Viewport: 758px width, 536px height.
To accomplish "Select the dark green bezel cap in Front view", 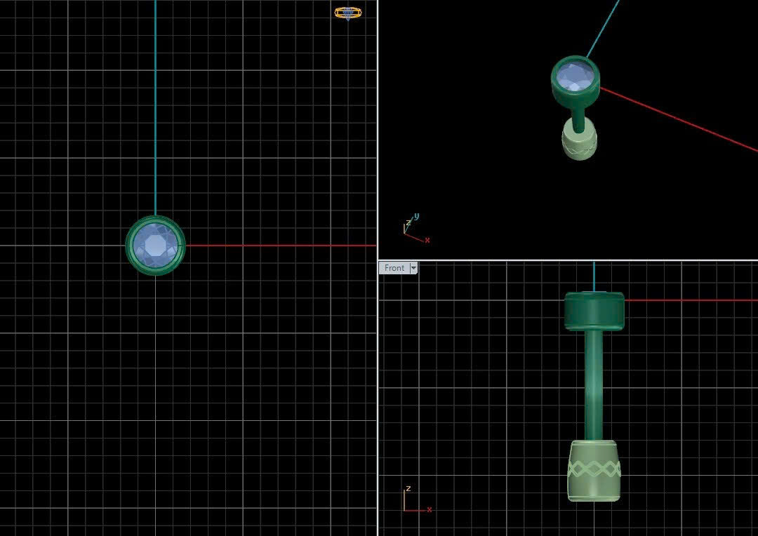I will click(594, 311).
